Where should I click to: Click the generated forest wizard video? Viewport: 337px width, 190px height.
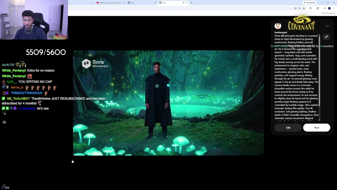tap(168, 103)
